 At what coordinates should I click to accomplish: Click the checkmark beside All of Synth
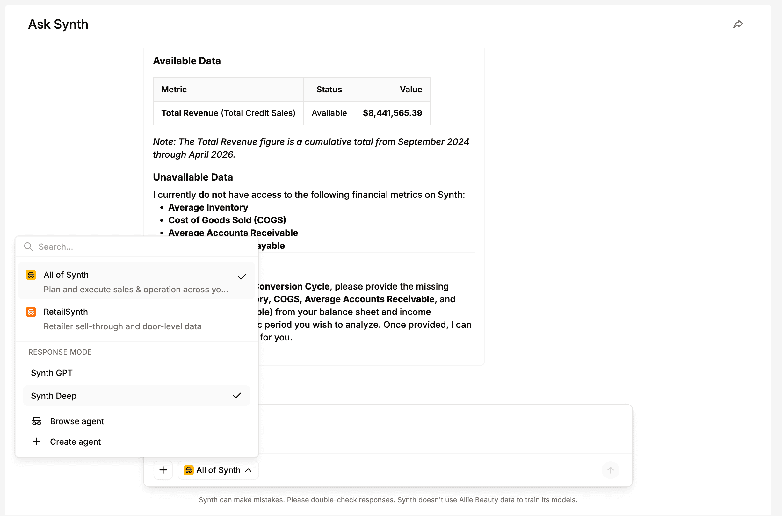pos(242,277)
